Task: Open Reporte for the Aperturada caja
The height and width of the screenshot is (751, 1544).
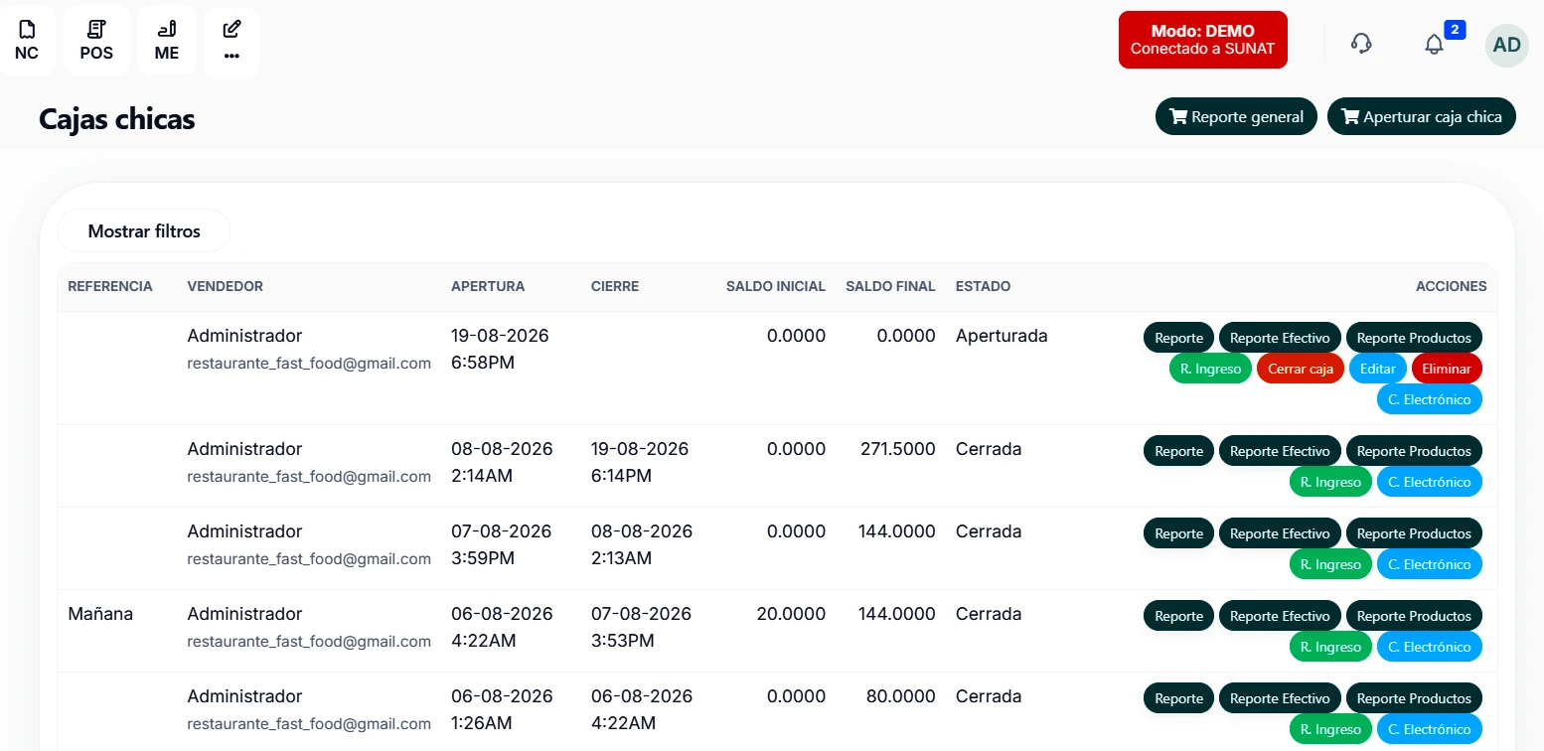Action: click(x=1179, y=338)
